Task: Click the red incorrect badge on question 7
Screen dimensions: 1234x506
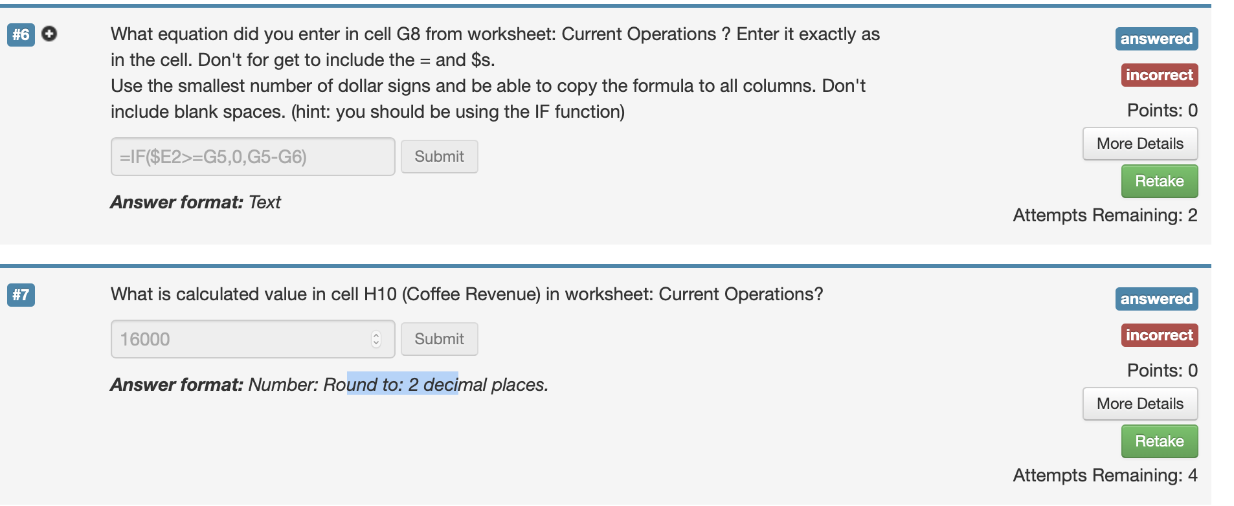Action: 1159,335
